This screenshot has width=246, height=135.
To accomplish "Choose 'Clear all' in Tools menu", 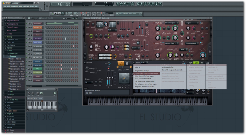I will click(x=138, y=67).
